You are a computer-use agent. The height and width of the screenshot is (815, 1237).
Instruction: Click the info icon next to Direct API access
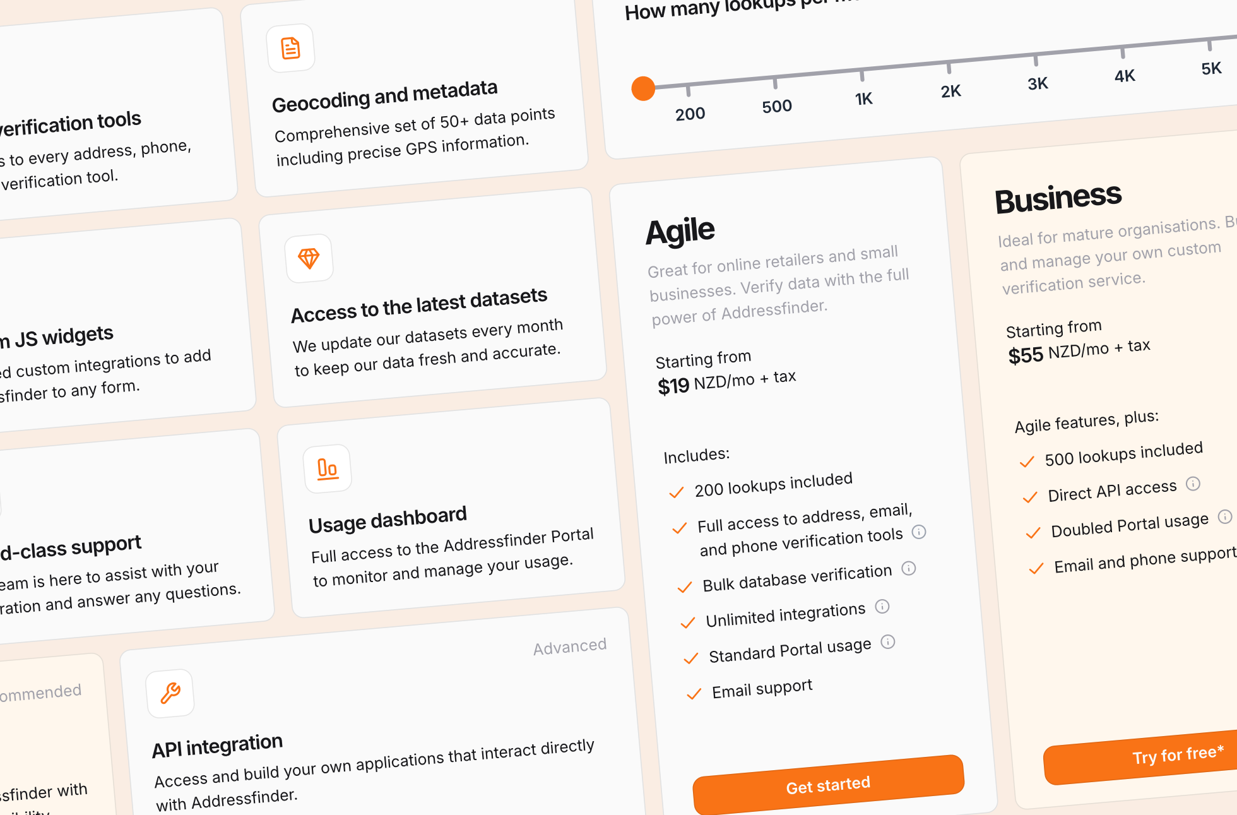(x=1193, y=484)
